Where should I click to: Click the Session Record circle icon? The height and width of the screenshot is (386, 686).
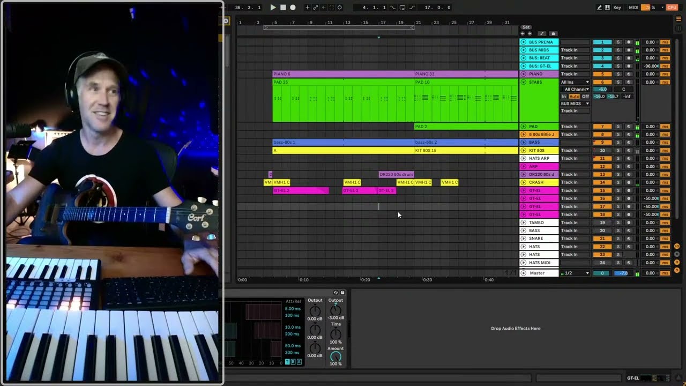[340, 8]
